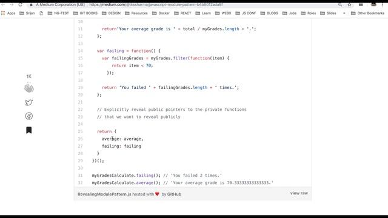This screenshot has height=218, width=388.
Task: Toggle the bookmark save icon
Action: 29,130
